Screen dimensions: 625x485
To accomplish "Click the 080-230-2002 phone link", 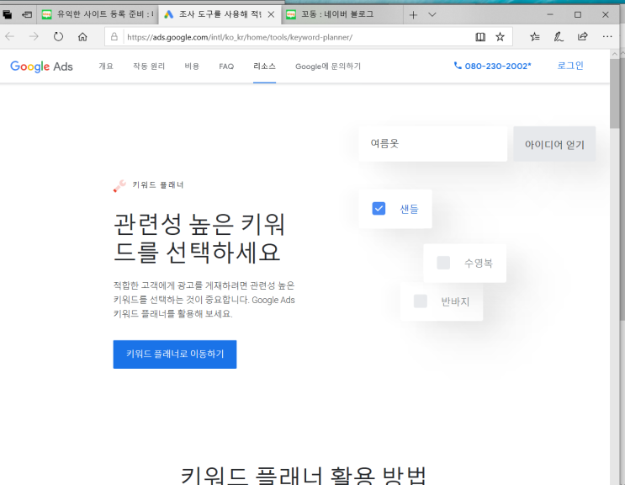I will point(498,67).
